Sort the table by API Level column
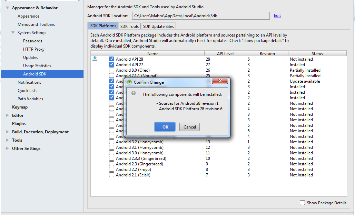 click(x=225, y=53)
